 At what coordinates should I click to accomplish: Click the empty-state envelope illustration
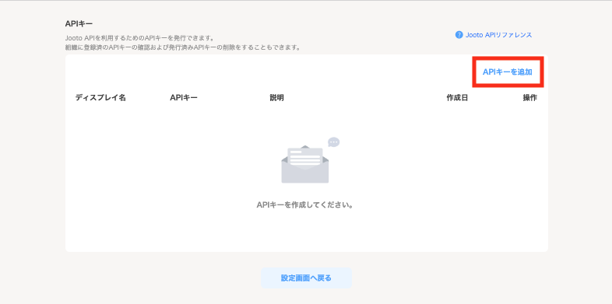(310, 160)
